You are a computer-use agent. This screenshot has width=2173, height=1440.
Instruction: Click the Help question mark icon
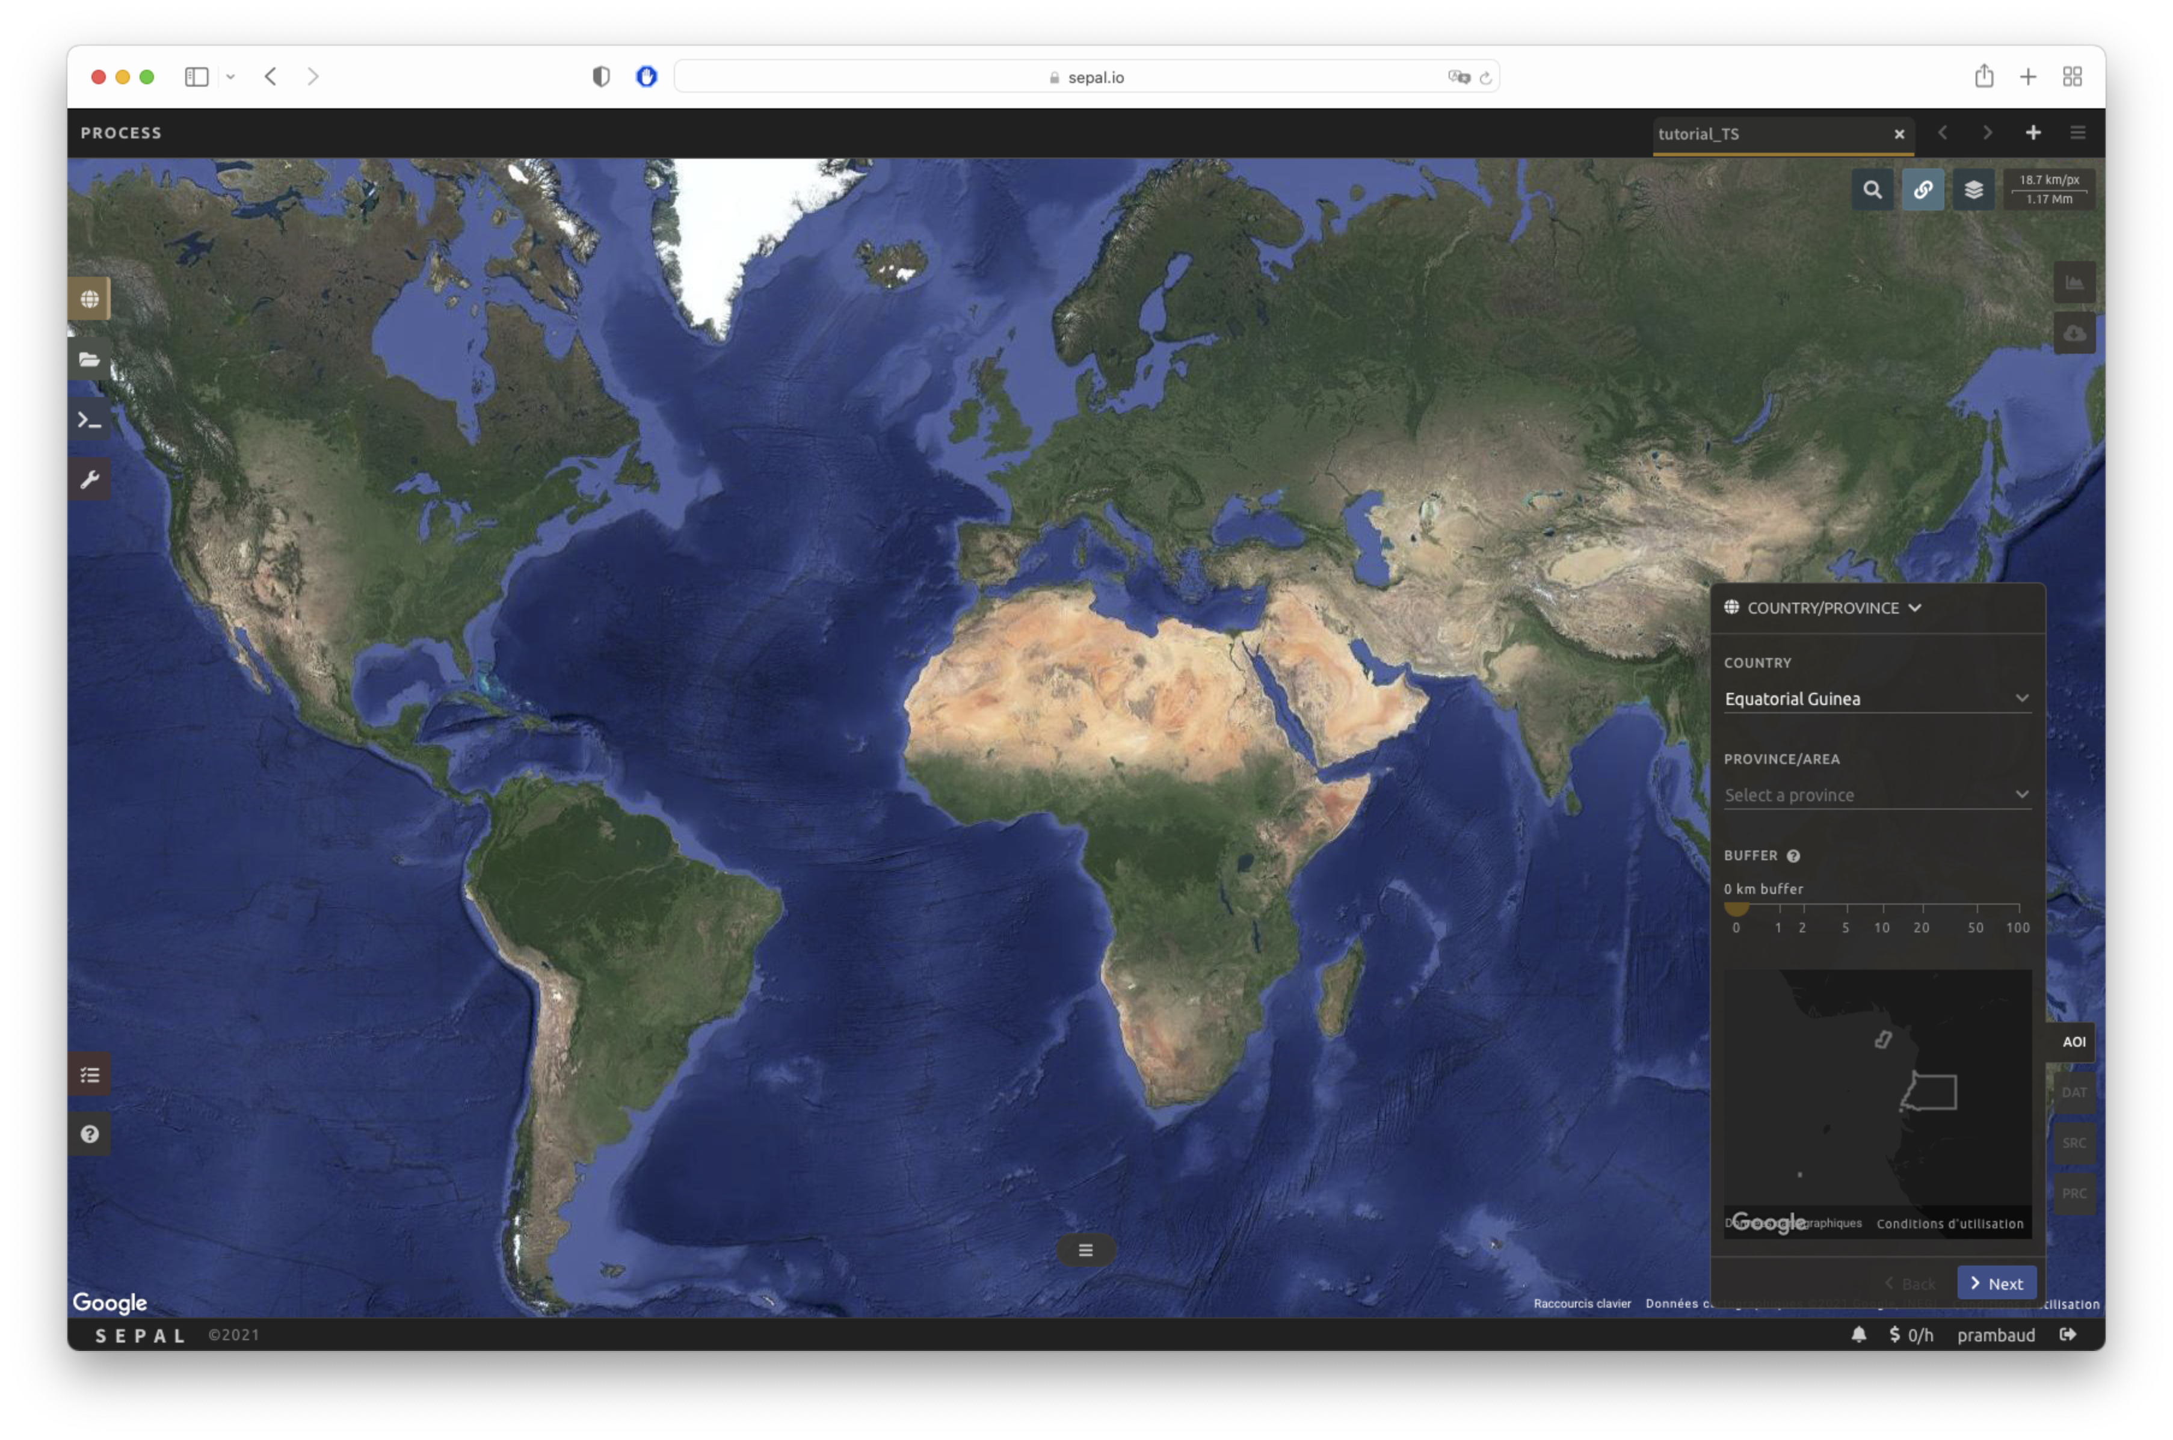tap(89, 1134)
